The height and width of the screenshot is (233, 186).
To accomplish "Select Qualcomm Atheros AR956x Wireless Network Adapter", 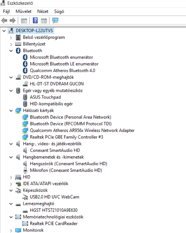I will coord(82,130).
